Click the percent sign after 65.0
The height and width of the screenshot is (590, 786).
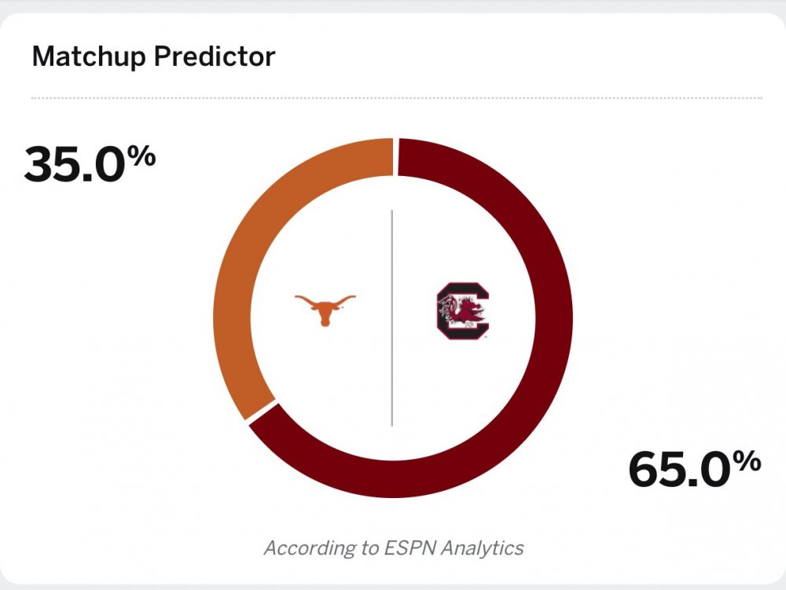click(747, 461)
